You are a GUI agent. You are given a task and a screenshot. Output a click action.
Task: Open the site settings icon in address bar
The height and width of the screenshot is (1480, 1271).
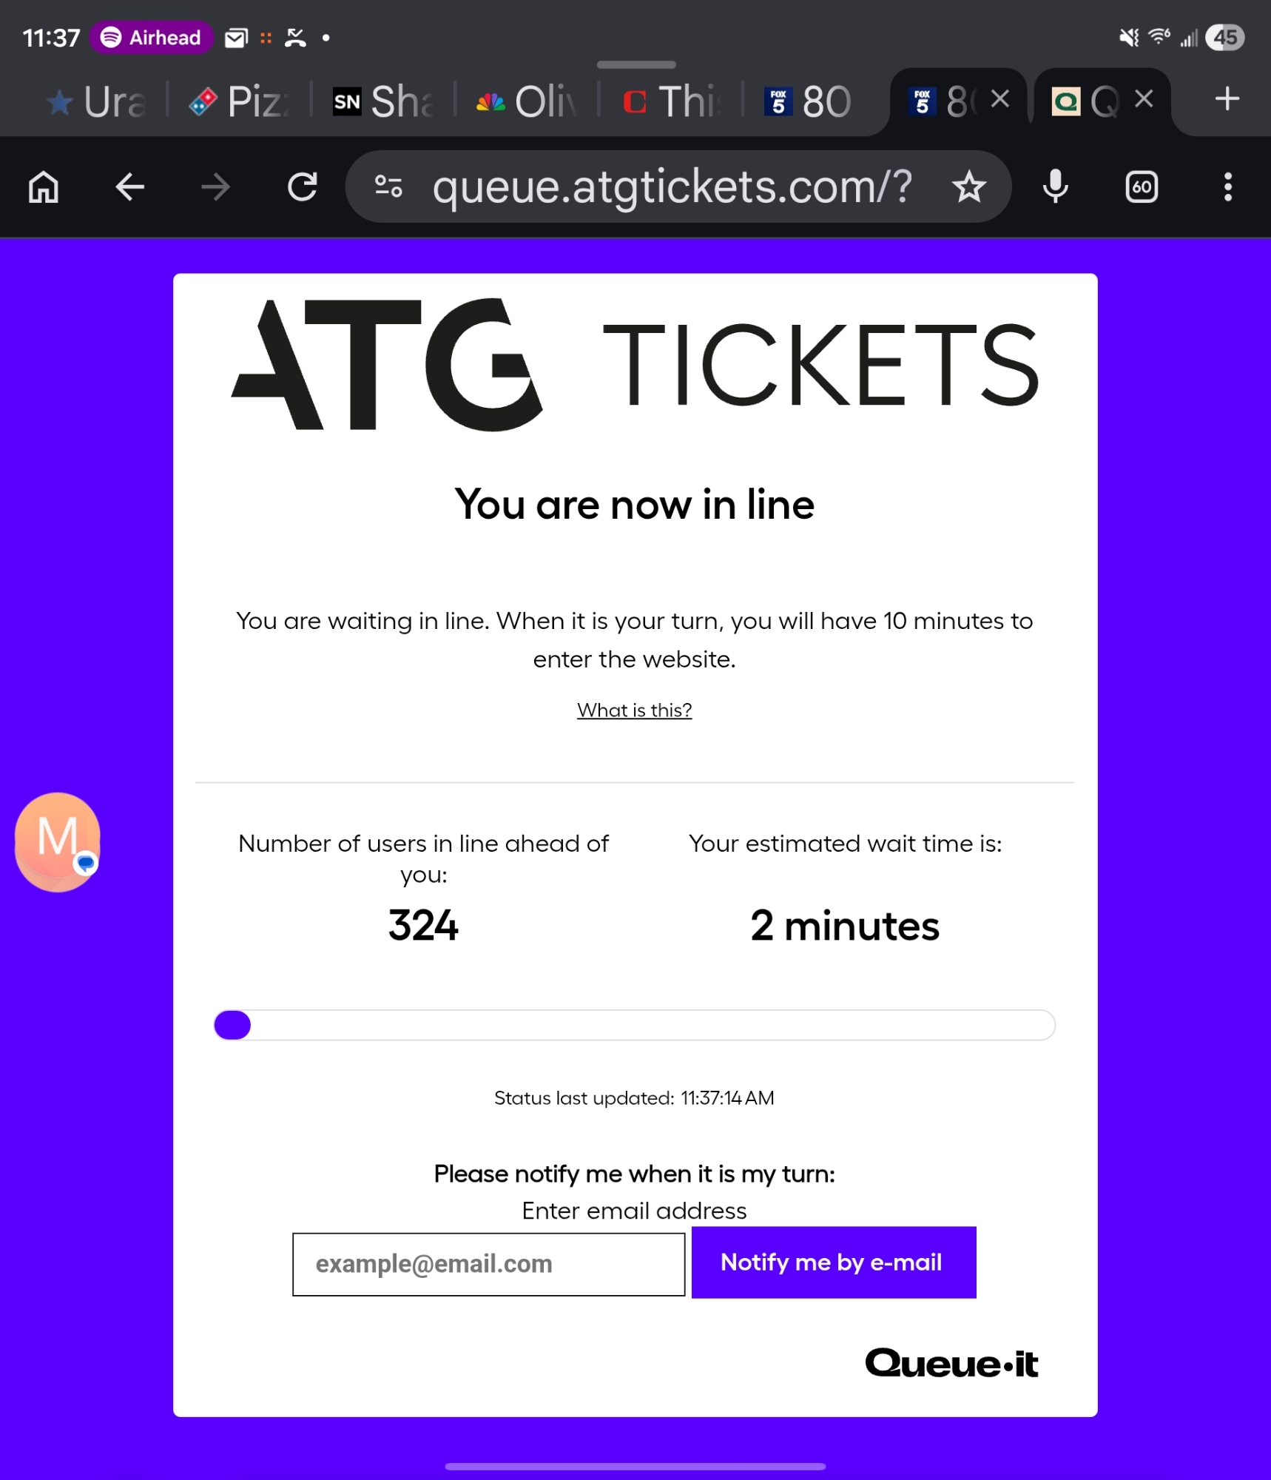coord(388,186)
